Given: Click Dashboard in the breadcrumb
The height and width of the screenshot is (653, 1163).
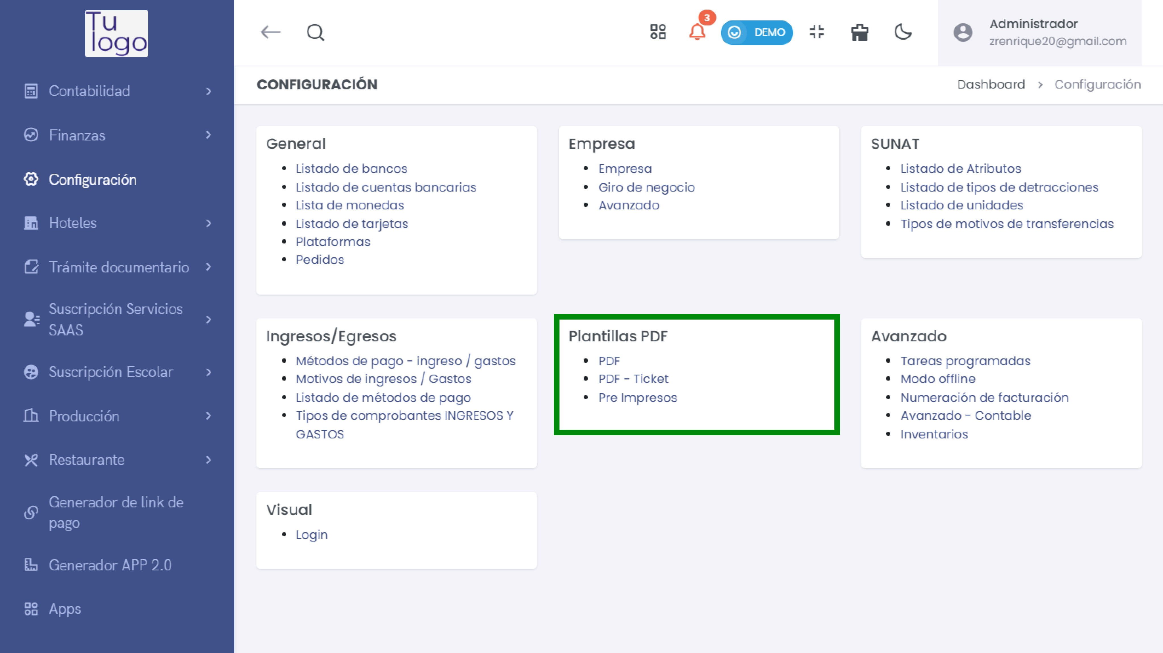Looking at the screenshot, I should 991,84.
